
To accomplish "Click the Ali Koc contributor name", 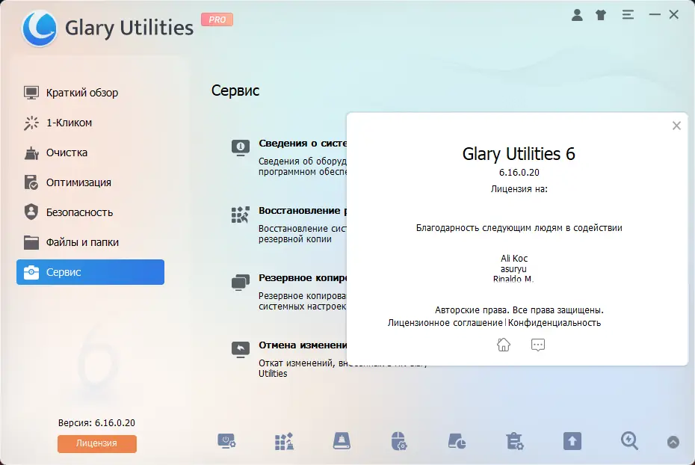I will tap(514, 259).
